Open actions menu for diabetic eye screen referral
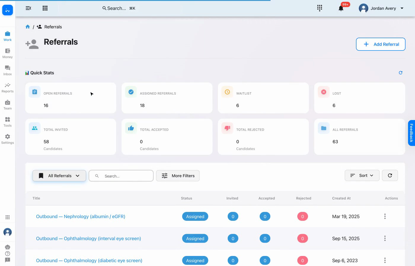This screenshot has width=415, height=266. 385,260
